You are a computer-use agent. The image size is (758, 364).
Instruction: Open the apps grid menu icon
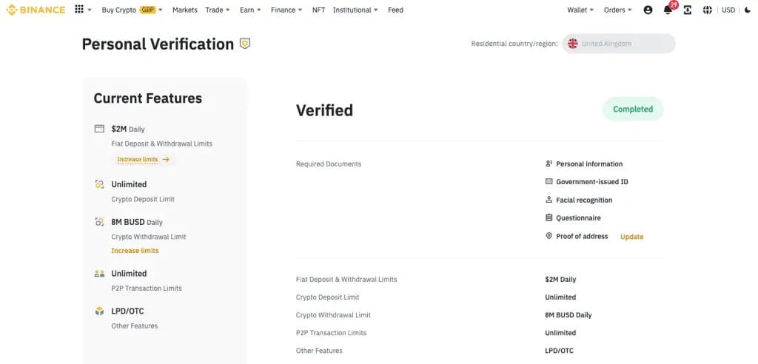79,9
